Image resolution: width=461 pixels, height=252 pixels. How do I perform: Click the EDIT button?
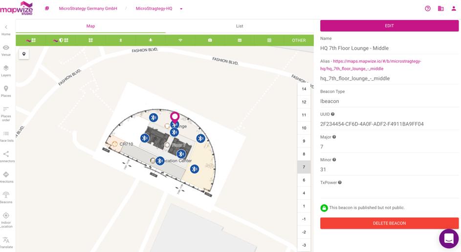click(x=389, y=26)
